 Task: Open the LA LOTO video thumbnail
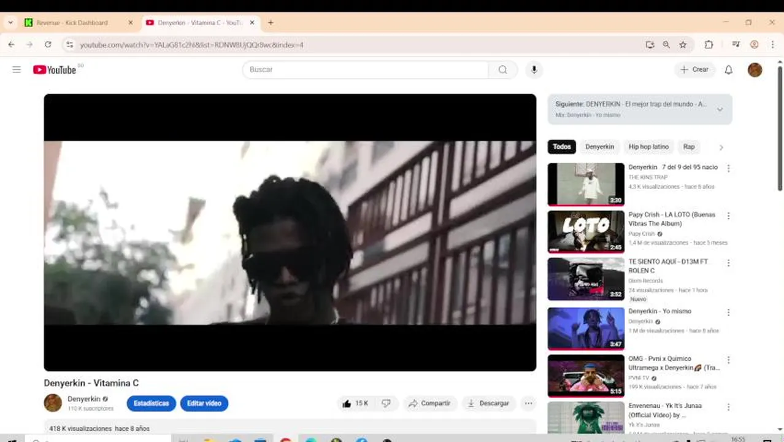click(x=586, y=231)
